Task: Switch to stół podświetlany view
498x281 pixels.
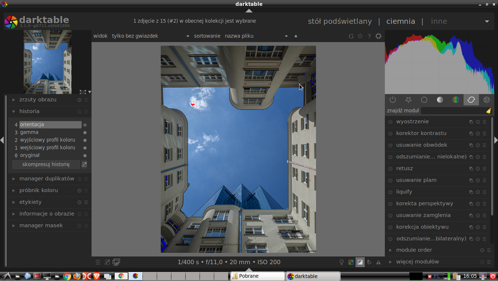Action: 339,21
